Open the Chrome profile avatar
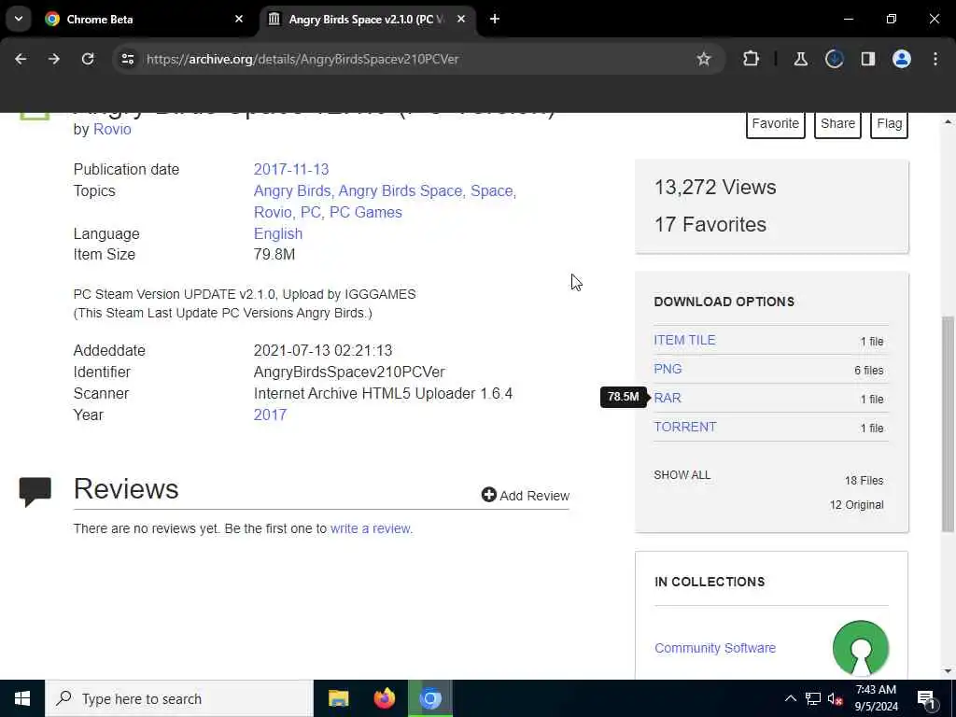The width and height of the screenshot is (956, 717). pyautogui.click(x=902, y=59)
